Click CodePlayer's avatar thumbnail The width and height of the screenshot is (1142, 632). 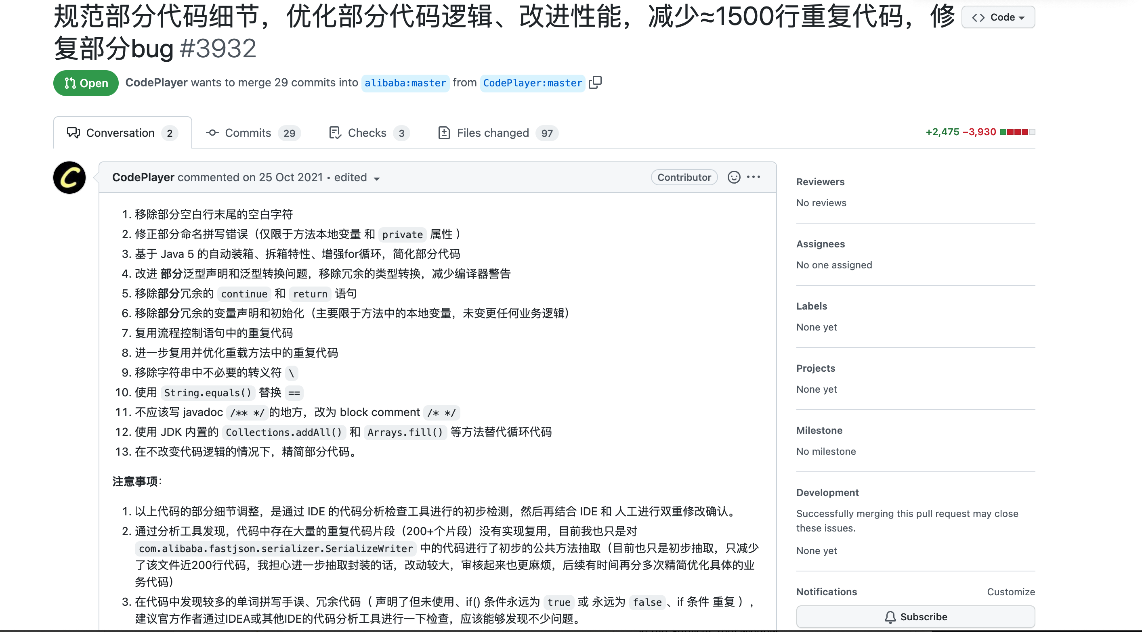(69, 177)
